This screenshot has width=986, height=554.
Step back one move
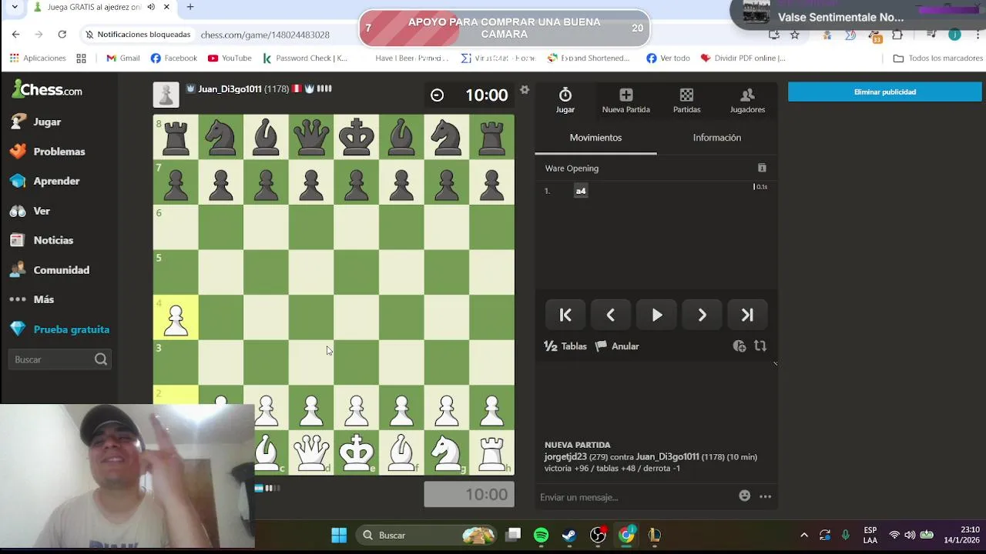click(611, 315)
